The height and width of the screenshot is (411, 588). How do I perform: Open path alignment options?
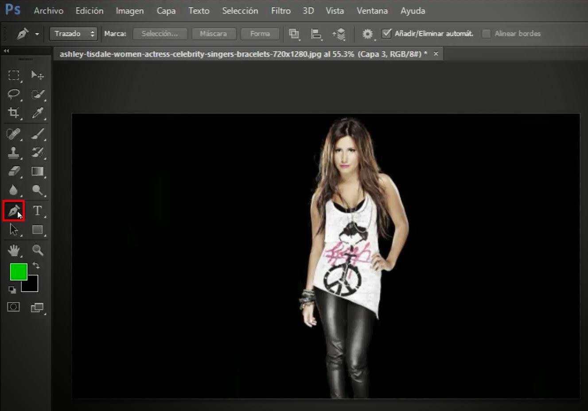(x=316, y=34)
